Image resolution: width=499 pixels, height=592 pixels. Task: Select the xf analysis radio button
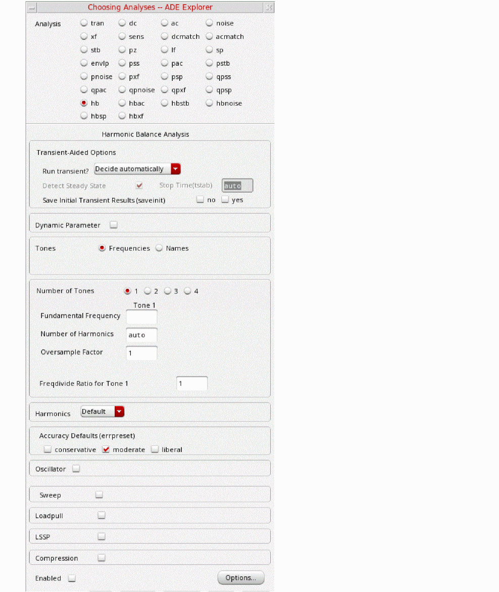(x=84, y=36)
